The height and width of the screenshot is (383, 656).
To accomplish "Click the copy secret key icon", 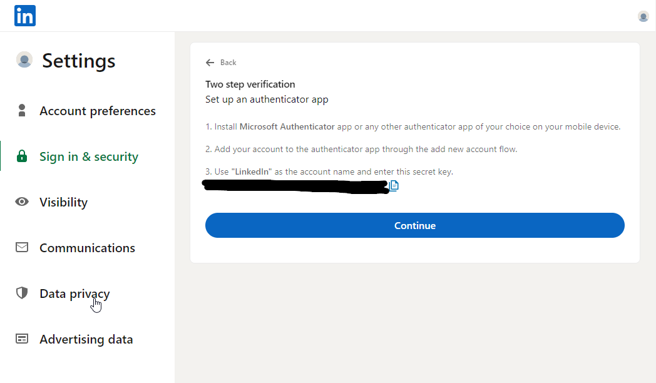I will 394,186.
